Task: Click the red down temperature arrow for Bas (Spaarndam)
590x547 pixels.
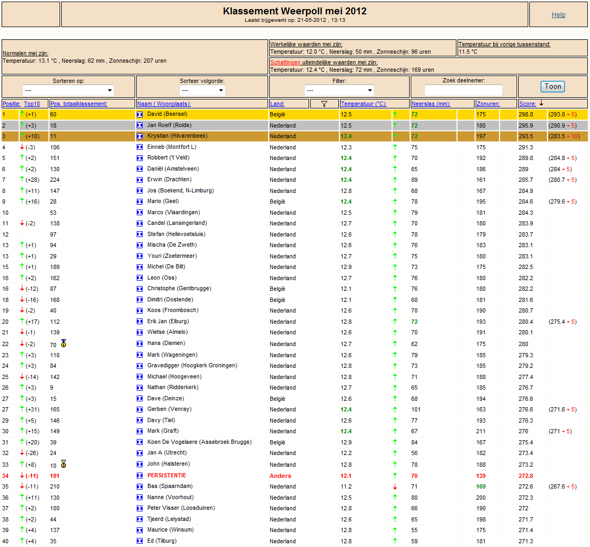Action: coord(395,487)
